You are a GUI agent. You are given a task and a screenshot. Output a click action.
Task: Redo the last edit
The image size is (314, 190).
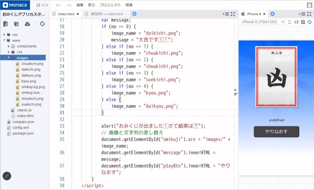coord(69,5)
